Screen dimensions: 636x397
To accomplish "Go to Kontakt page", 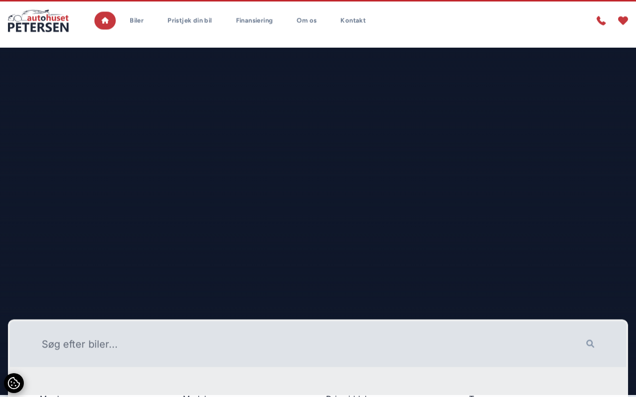I will [x=353, y=21].
